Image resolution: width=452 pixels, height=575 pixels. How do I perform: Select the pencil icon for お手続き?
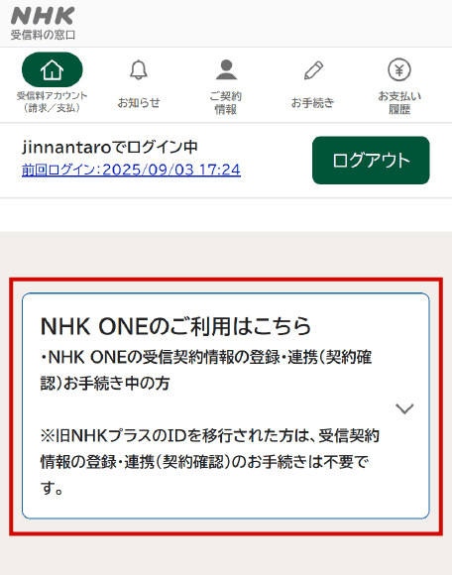[313, 70]
